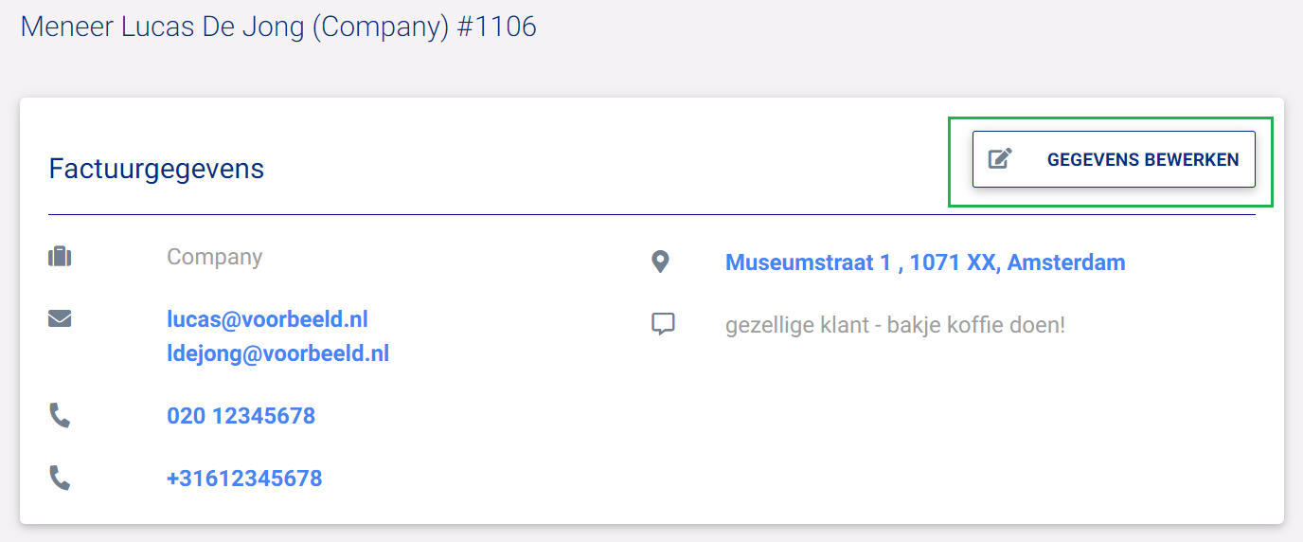Click the briefcase icon next to Company
Viewport: 1303px width, 542px height.
point(60,257)
